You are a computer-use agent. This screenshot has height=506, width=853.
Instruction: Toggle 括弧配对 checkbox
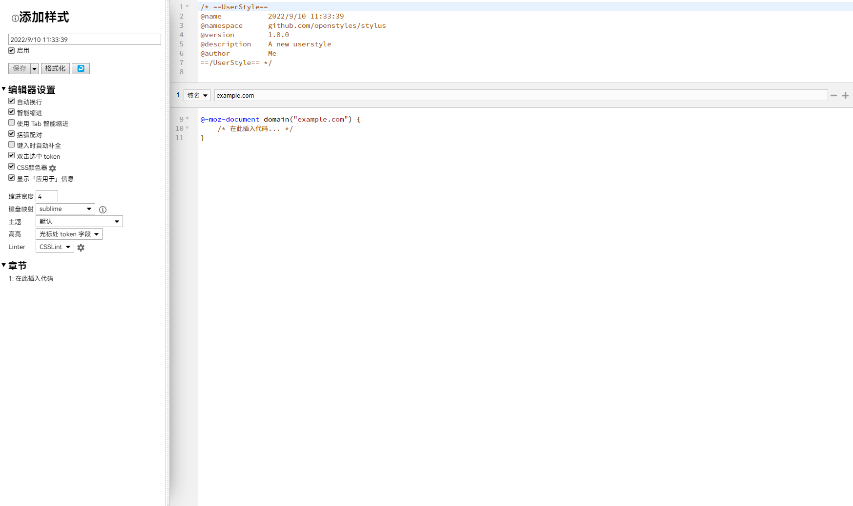tap(12, 134)
